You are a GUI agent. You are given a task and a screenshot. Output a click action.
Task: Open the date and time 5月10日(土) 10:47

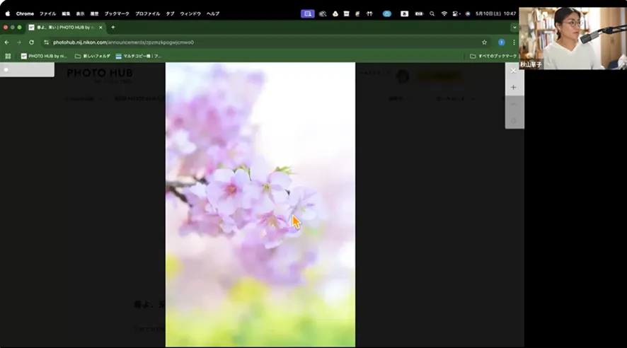[495, 13]
